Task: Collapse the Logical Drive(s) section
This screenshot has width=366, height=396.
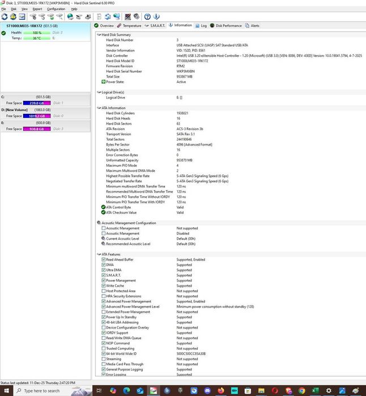Action: 99,92
